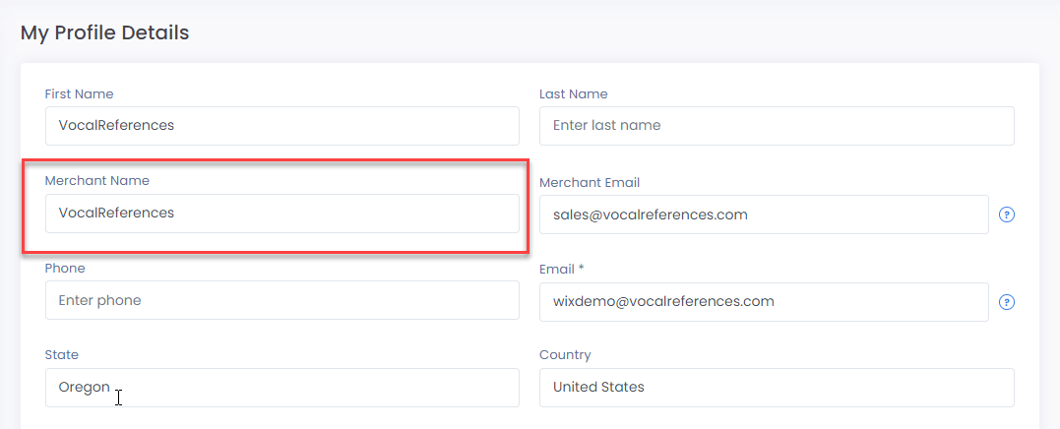Image resolution: width=1060 pixels, height=429 pixels.
Task: Click the 'Email' label above the wixdemo field
Action: point(556,270)
